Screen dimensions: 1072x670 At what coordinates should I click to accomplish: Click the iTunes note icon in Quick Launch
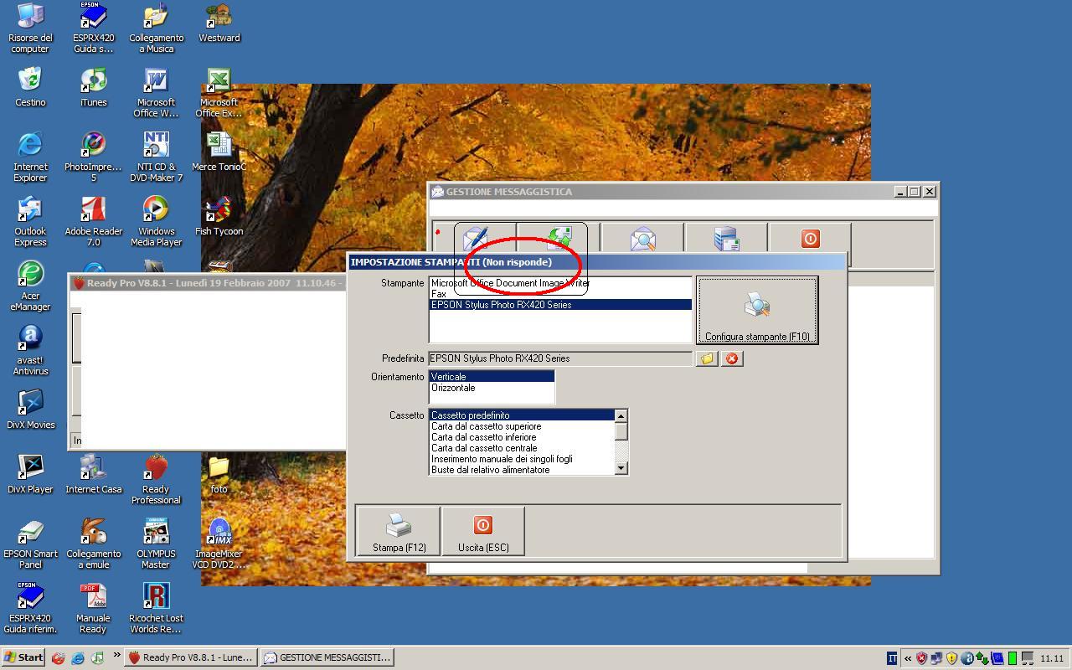pyautogui.click(x=97, y=658)
